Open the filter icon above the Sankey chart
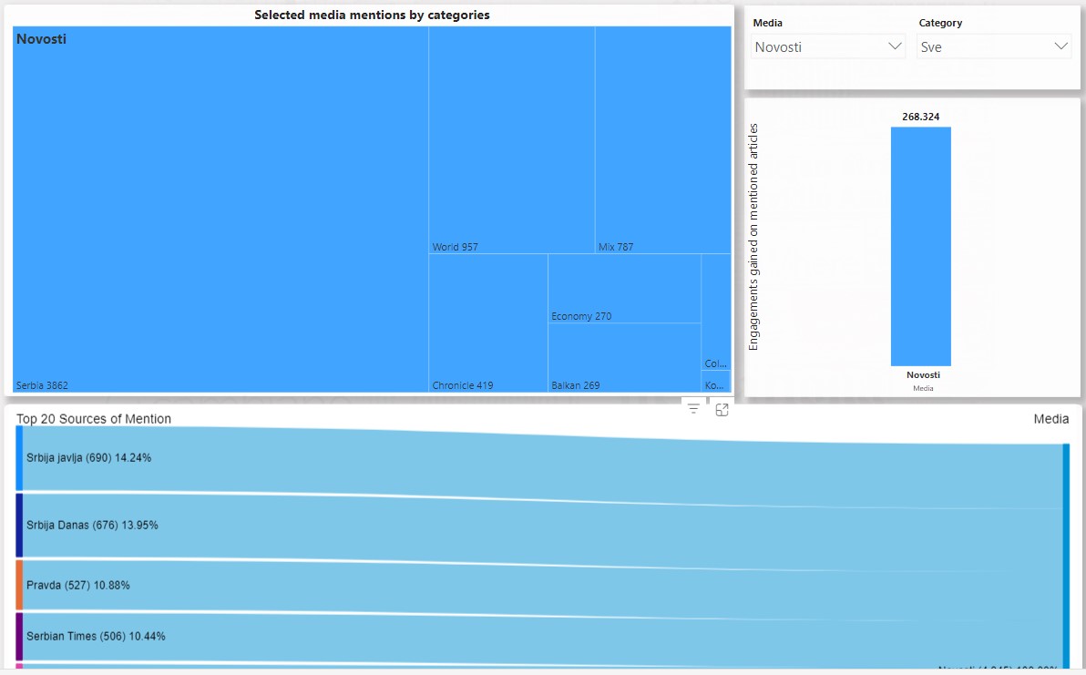Image resolution: width=1086 pixels, height=675 pixels. (x=693, y=409)
